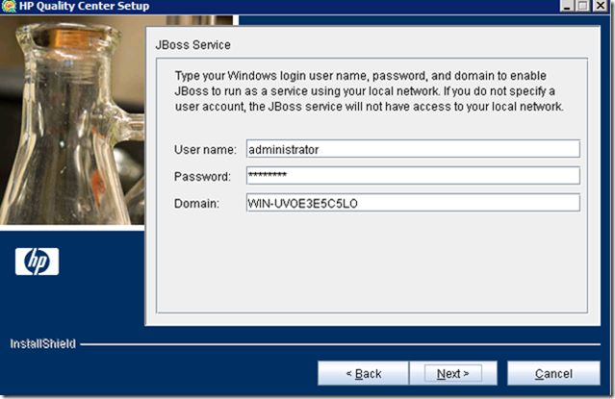The image size is (615, 399).
Task: Click the HP logo in sidebar
Action: 38,262
